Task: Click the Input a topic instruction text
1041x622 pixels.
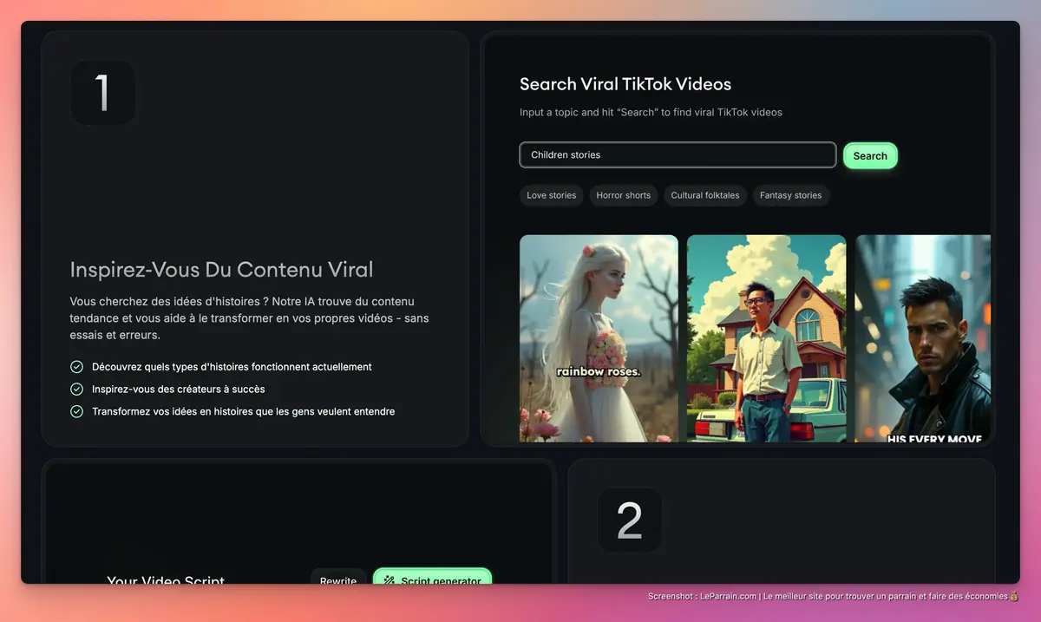Action: coord(651,113)
